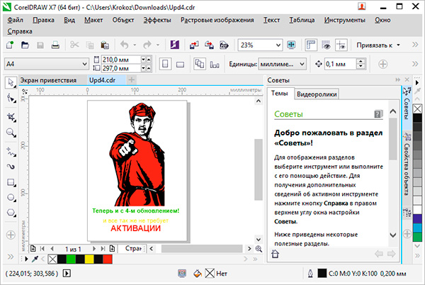Click the Open file icon

[x=25, y=45]
